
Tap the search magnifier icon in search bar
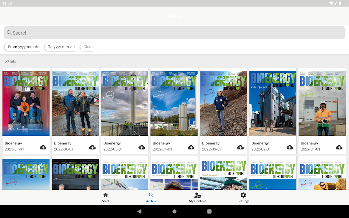click(9, 33)
